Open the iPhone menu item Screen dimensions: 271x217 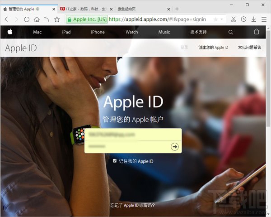point(98,32)
